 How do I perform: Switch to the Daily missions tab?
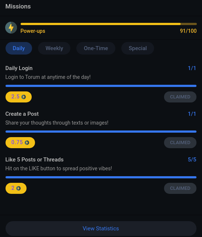19,48
